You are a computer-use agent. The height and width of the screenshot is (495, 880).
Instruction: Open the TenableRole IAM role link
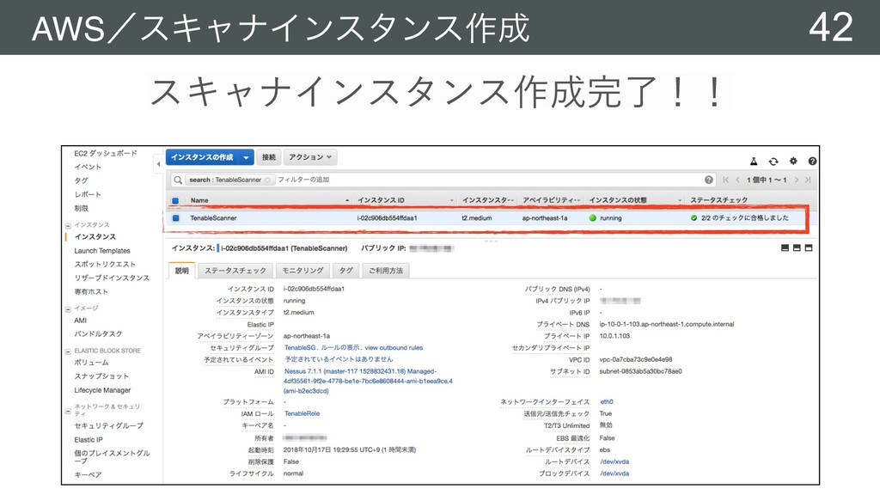[x=302, y=413]
